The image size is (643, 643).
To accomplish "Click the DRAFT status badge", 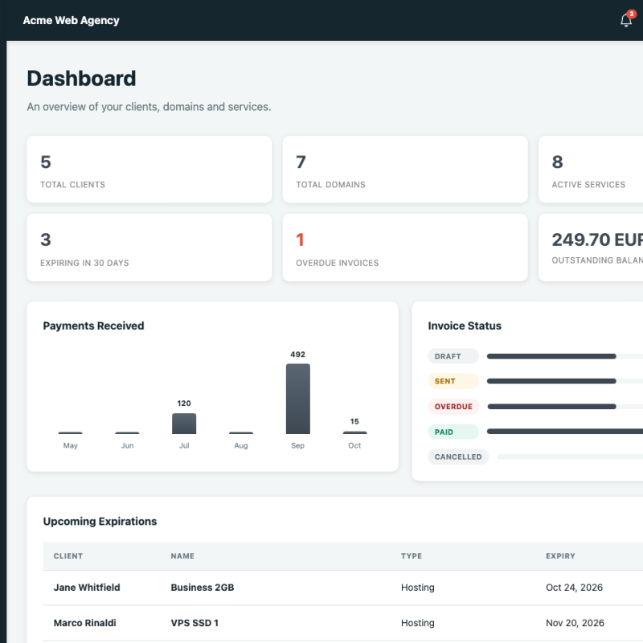I will point(453,356).
